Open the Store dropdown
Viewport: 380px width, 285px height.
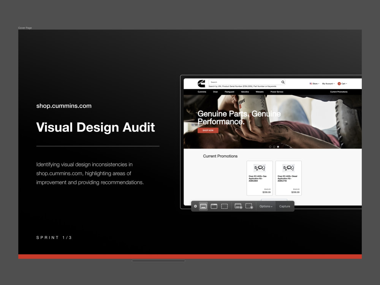[314, 84]
